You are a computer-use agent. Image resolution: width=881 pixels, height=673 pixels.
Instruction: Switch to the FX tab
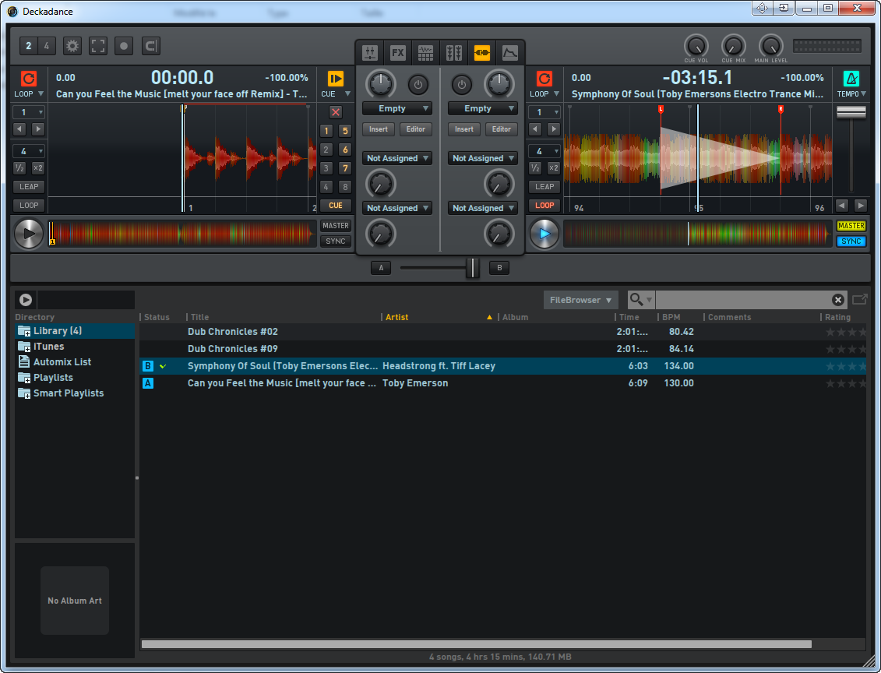398,53
